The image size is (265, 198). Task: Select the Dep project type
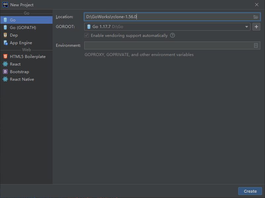[26, 35]
